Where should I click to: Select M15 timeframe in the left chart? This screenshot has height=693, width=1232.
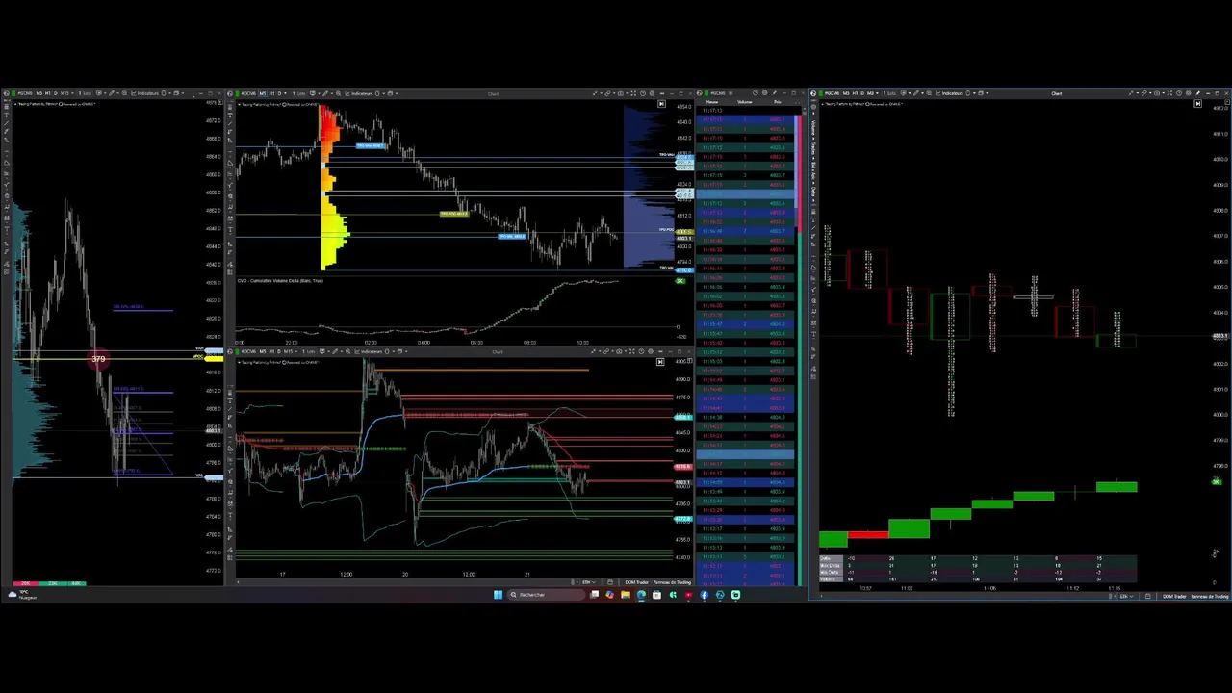[64, 93]
